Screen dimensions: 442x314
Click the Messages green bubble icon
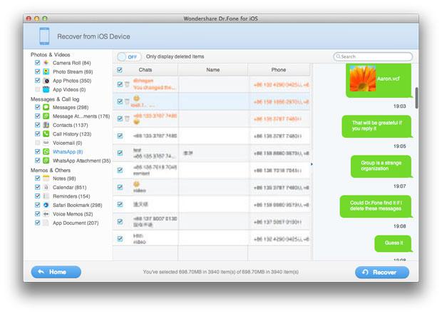pyautogui.click(x=46, y=107)
